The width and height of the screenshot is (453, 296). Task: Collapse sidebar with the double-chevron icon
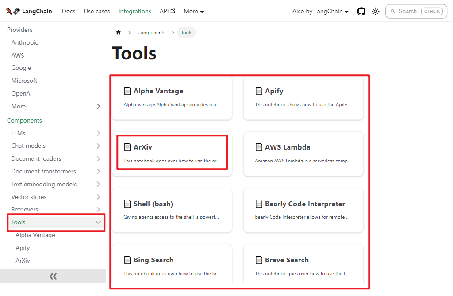53,277
